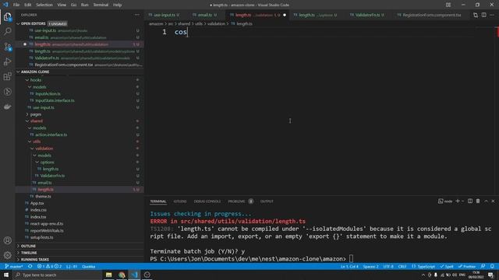Open the Explorer view in activity bar
Image resolution: width=499 pixels, height=280 pixels.
(7, 16)
